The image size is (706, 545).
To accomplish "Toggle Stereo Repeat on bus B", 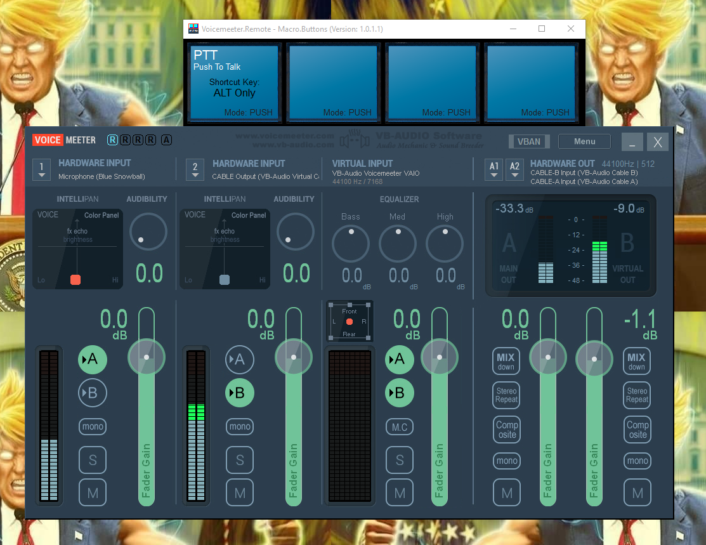I will pyautogui.click(x=637, y=395).
